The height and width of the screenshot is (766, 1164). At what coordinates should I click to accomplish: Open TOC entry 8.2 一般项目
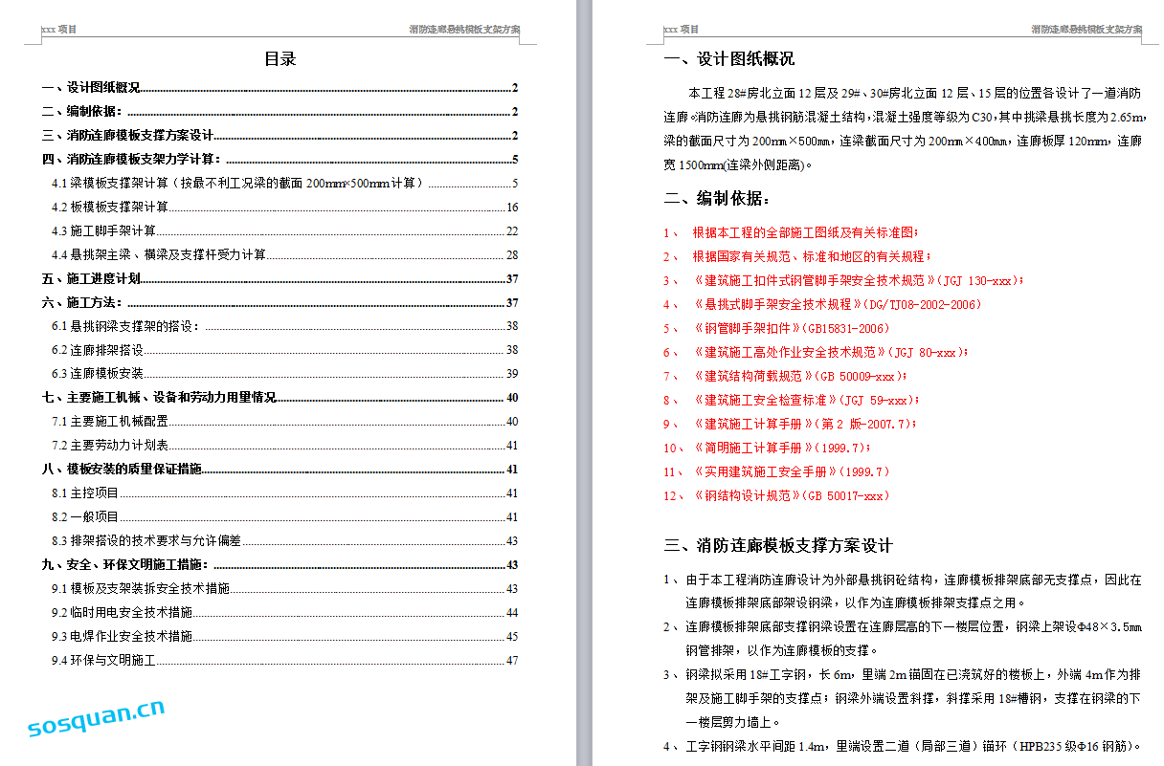coord(86,517)
